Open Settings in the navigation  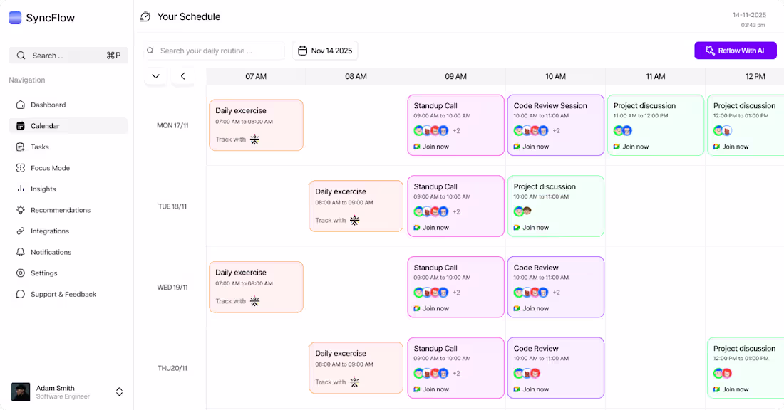pos(68,273)
